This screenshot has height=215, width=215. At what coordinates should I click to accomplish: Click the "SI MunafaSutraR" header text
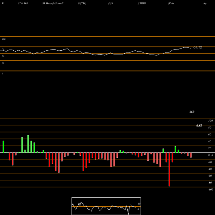click(53, 3)
